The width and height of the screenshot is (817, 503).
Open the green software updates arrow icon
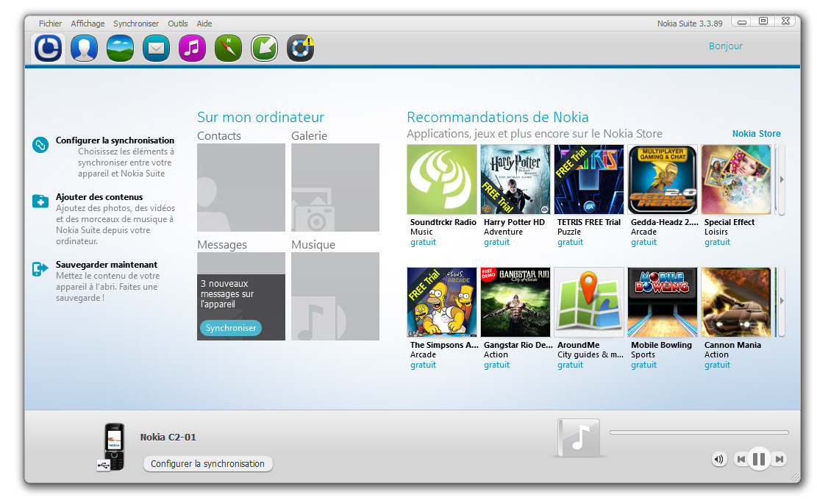pos(264,49)
